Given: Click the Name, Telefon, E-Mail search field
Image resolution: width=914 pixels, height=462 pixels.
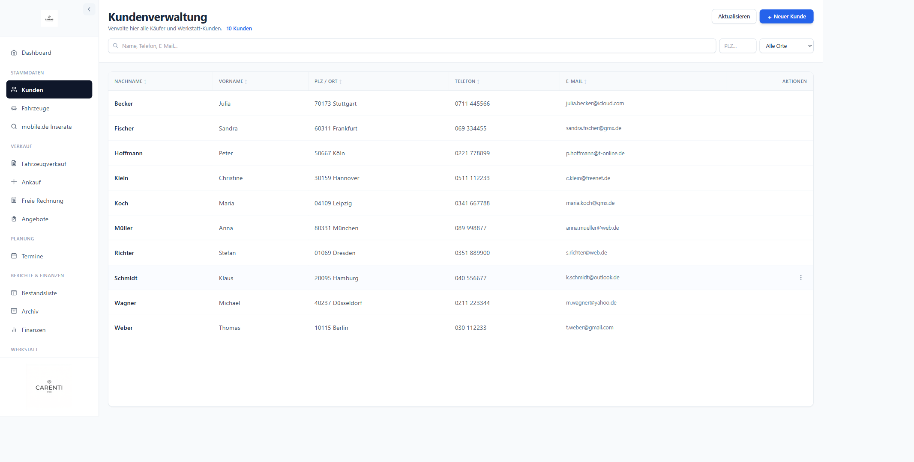Looking at the screenshot, I should pos(412,46).
